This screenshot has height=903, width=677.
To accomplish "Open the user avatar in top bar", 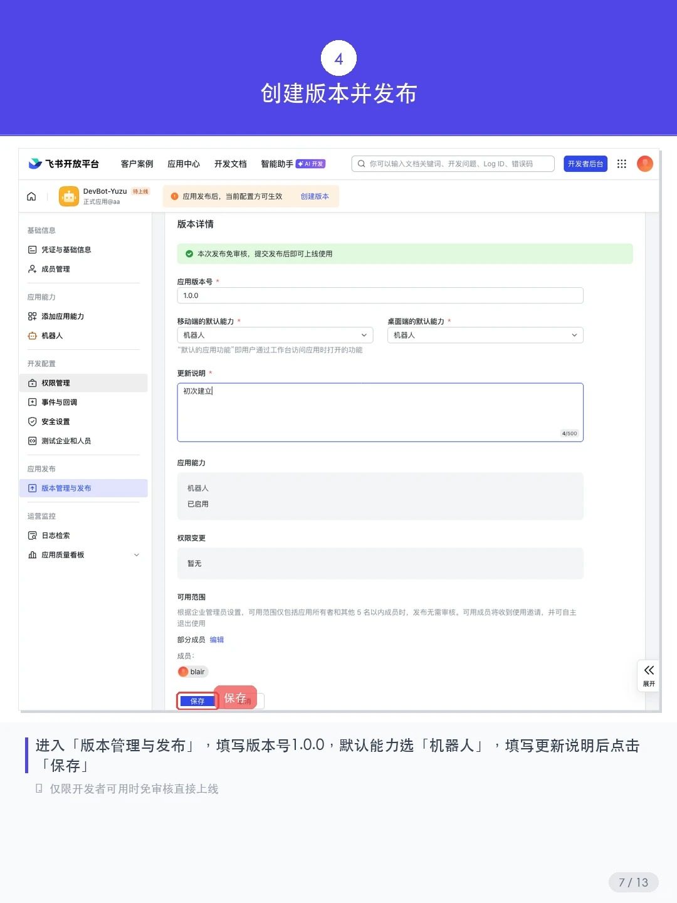I will point(645,164).
